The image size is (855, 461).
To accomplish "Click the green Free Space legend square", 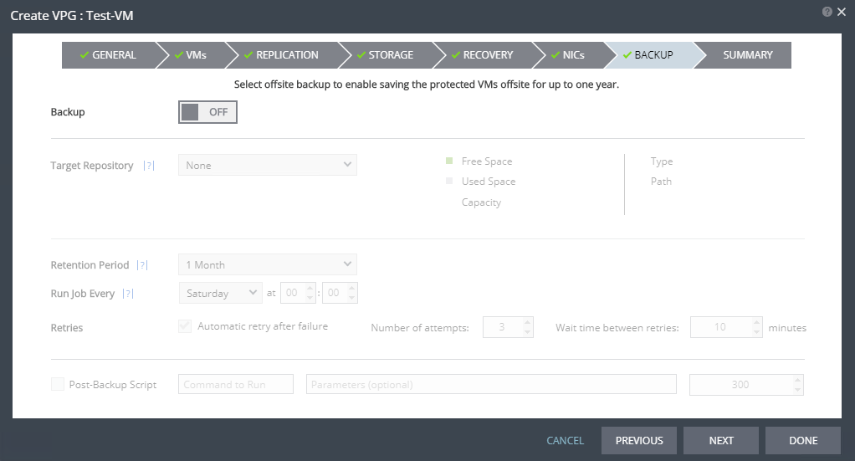I will (x=449, y=161).
